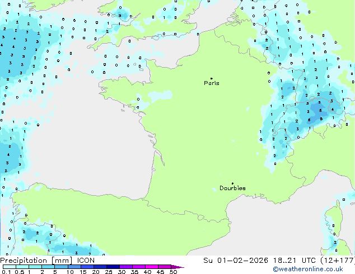Click the '0.1' legend scale value

click(x=6, y=272)
